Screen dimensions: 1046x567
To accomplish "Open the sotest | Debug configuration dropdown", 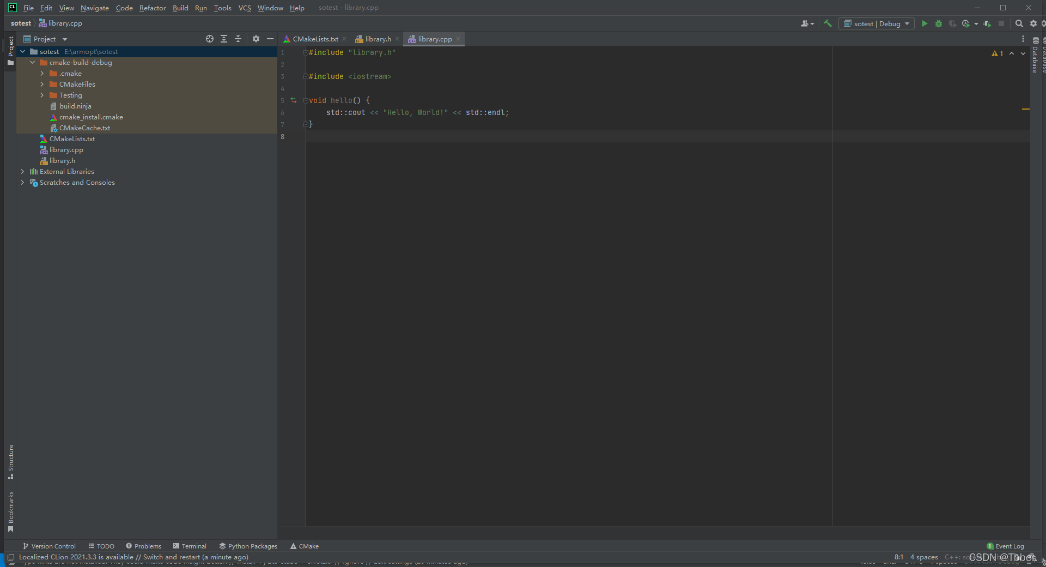I will point(876,23).
